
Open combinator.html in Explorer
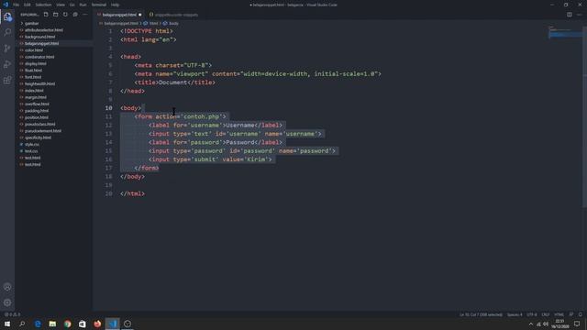coord(39,57)
